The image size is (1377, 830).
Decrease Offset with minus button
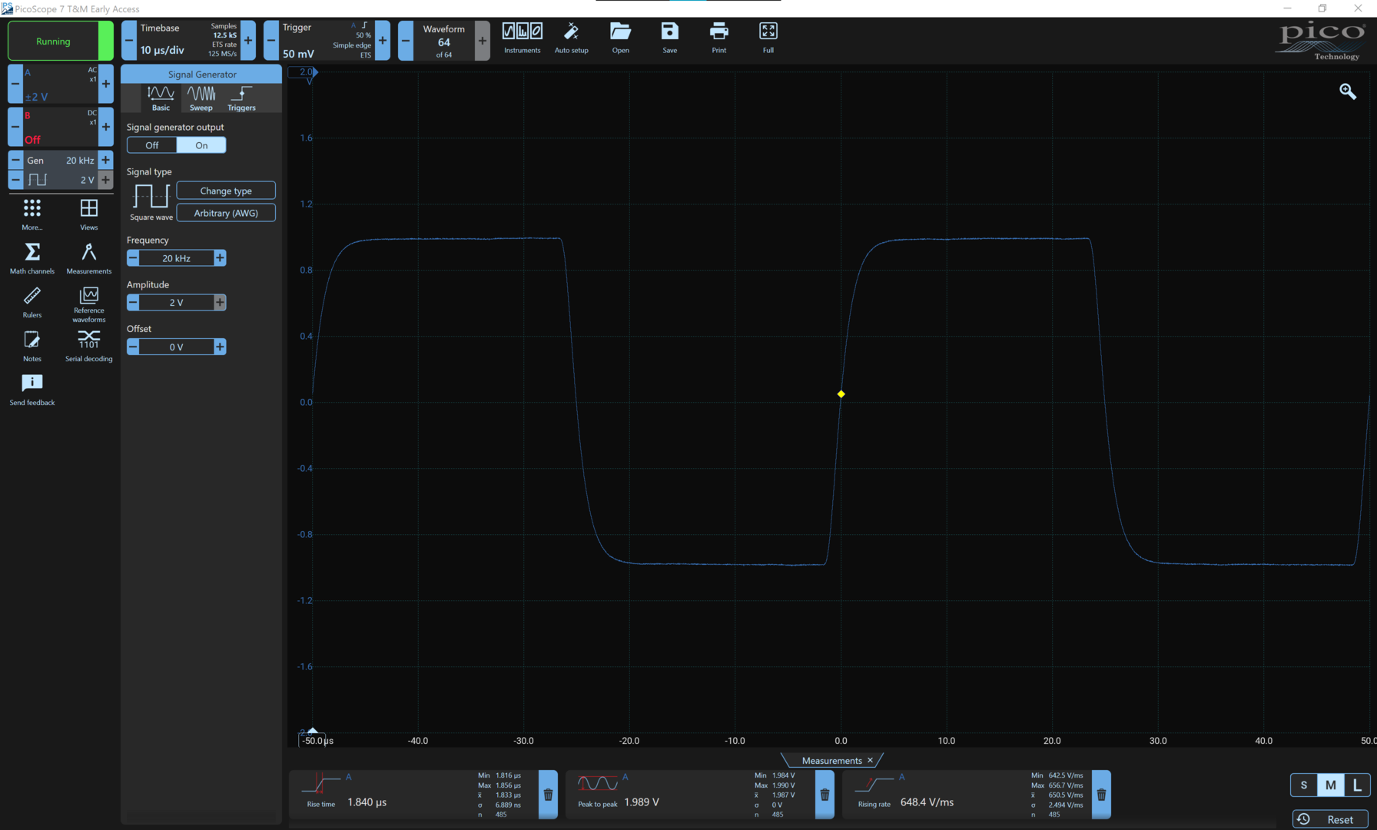tap(133, 347)
